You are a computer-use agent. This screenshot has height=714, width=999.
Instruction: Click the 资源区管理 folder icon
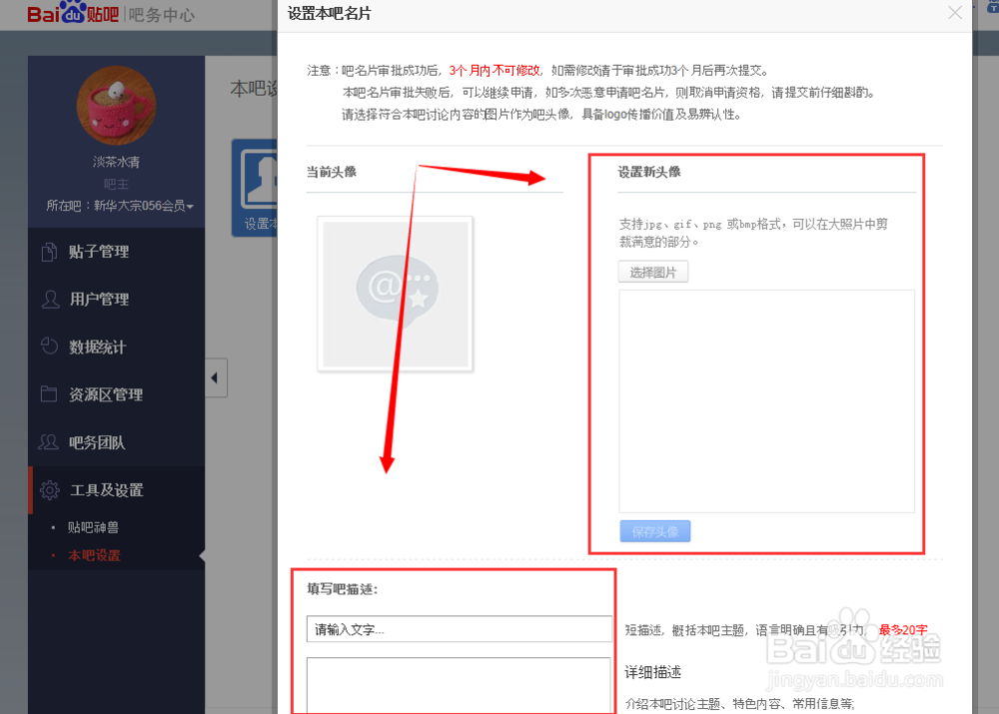[x=50, y=394]
